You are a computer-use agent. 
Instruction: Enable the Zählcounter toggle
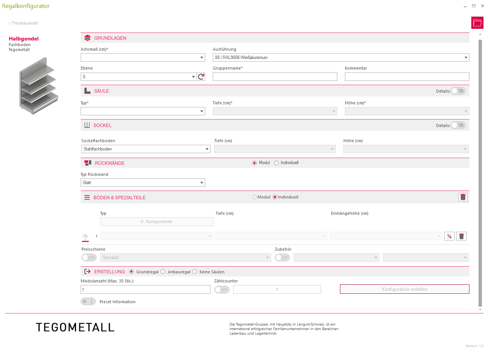[x=222, y=290]
